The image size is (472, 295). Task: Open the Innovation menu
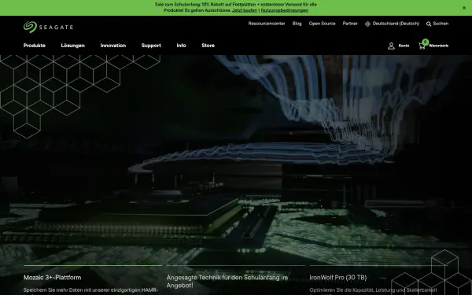coord(112,46)
